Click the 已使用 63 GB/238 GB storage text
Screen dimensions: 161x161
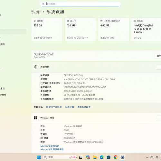coord(43,38)
